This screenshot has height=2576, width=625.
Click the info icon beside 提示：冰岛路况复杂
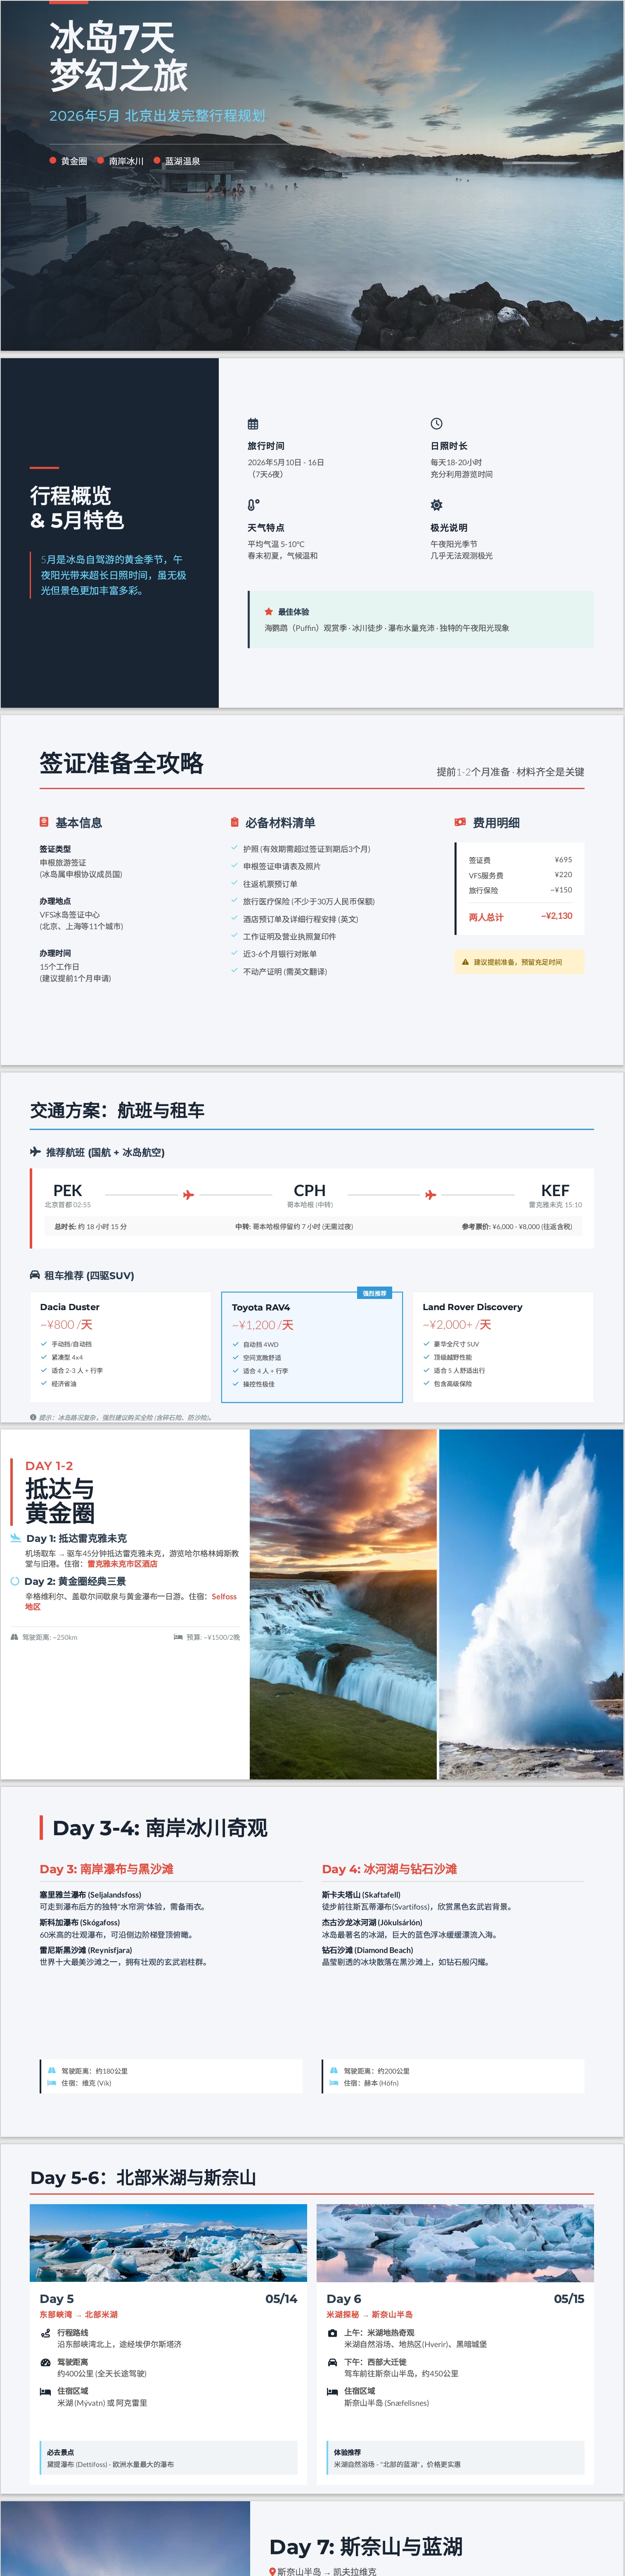coord(33,1417)
